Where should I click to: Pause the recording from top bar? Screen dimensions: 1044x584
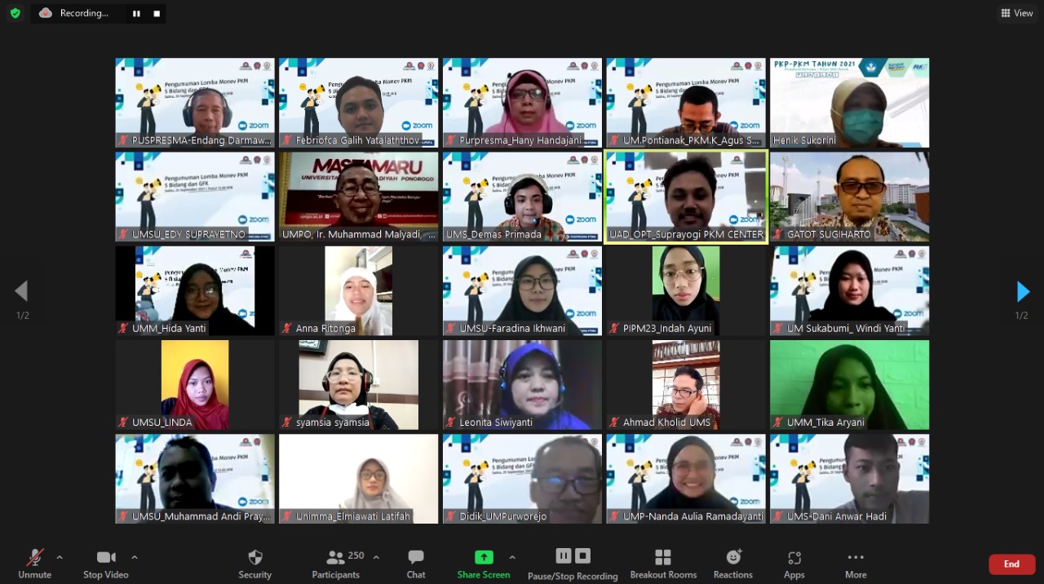pyautogui.click(x=136, y=13)
